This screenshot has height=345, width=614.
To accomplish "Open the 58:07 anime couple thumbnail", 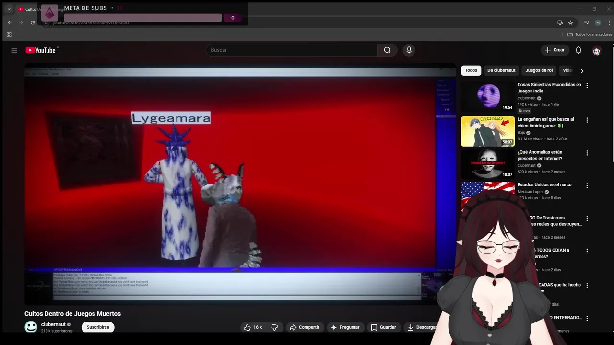I will (x=488, y=131).
